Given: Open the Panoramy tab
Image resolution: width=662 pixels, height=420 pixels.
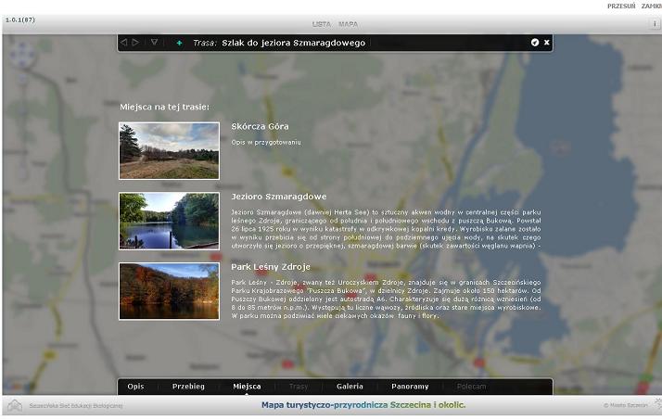Looking at the screenshot, I should pos(410,386).
